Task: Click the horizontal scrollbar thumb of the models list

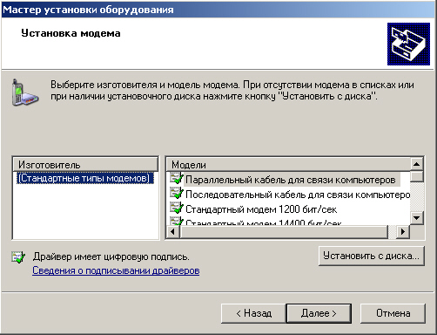Action: [x=284, y=232]
